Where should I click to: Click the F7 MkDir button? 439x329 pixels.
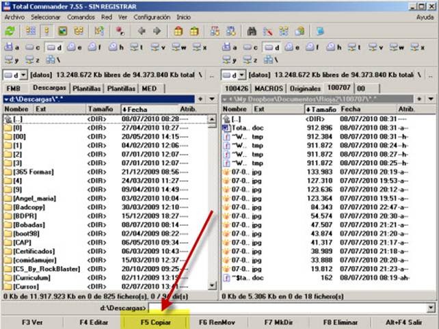pos(278,322)
